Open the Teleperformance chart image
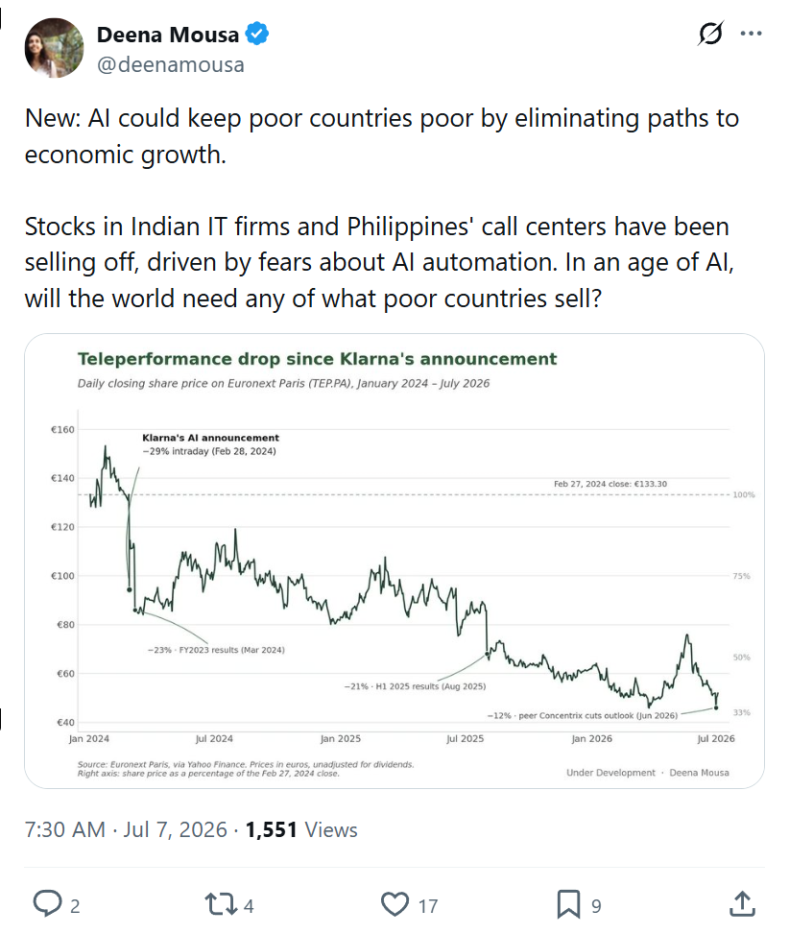 tap(394, 562)
